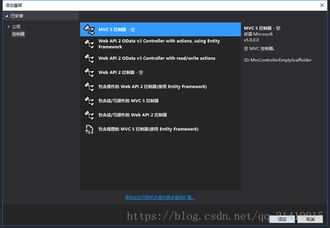Click the 取消 button

(x=310, y=219)
